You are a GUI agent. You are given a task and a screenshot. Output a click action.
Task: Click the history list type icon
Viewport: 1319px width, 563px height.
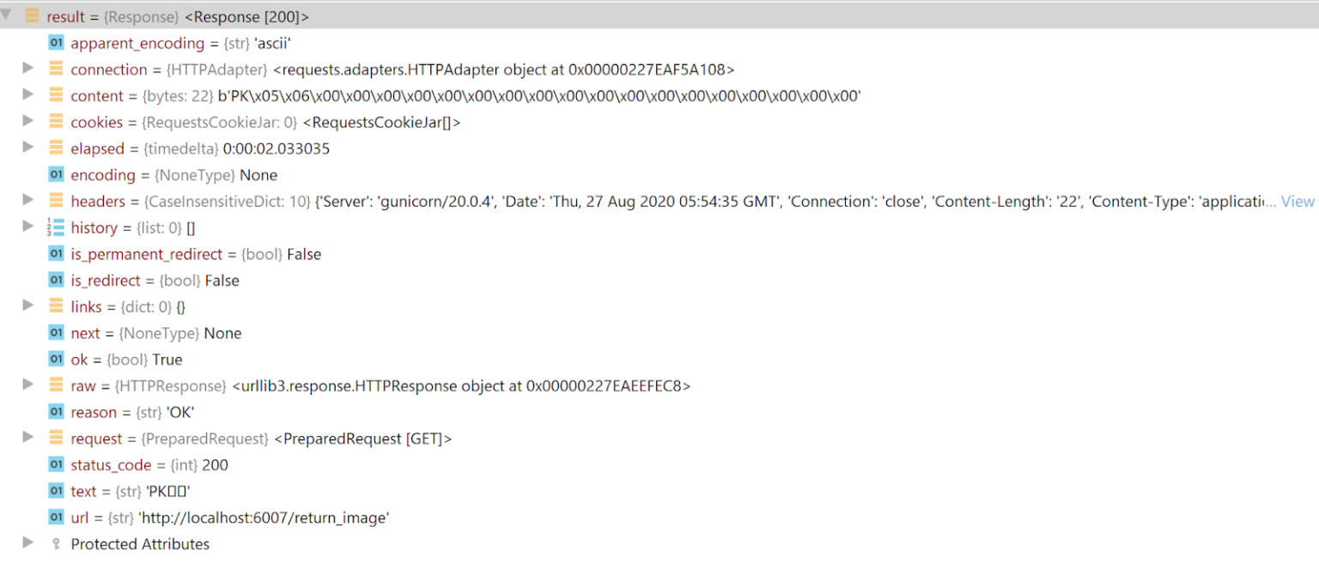coord(56,227)
